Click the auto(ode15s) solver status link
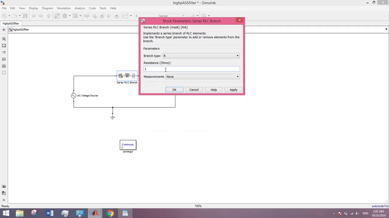 [380, 206]
